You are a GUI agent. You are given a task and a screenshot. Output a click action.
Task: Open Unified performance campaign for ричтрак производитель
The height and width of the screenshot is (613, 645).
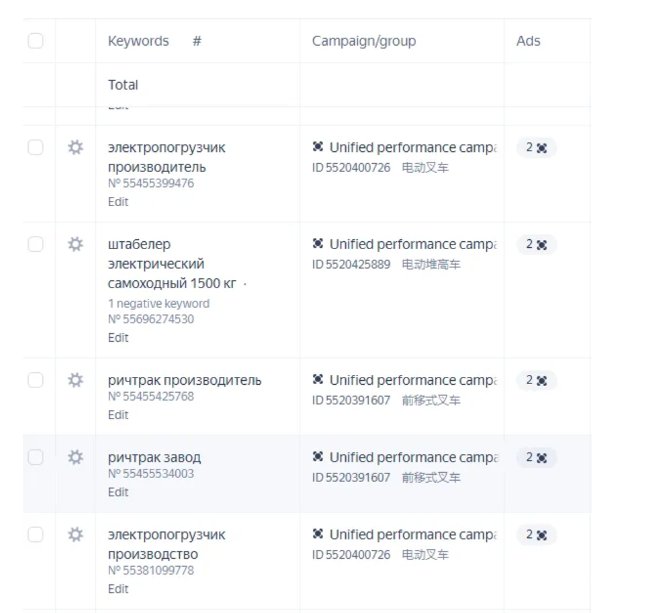(x=412, y=380)
